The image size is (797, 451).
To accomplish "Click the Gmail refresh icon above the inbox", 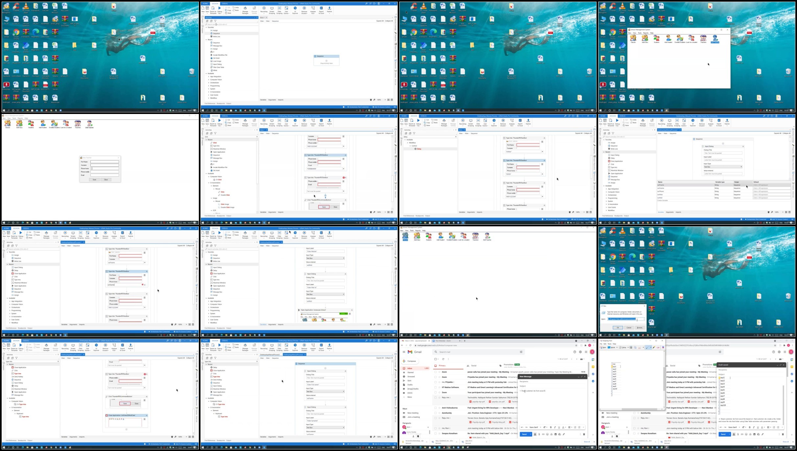I will point(443,359).
